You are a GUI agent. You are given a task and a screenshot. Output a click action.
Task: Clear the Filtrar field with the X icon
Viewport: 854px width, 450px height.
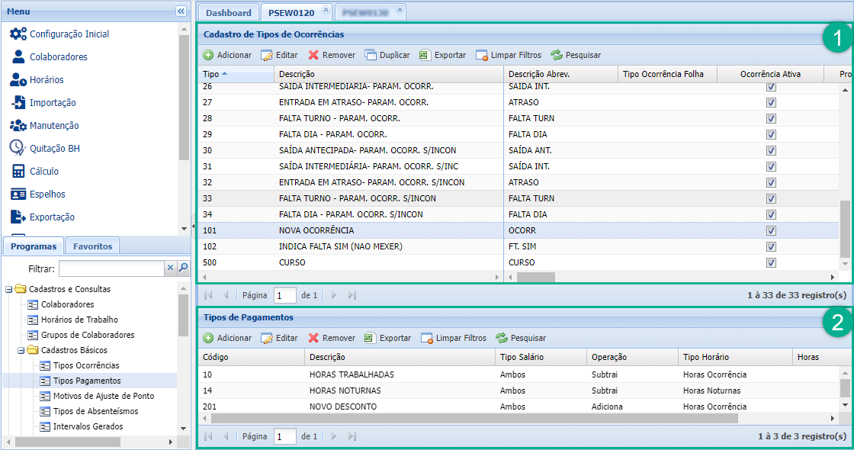tap(171, 268)
